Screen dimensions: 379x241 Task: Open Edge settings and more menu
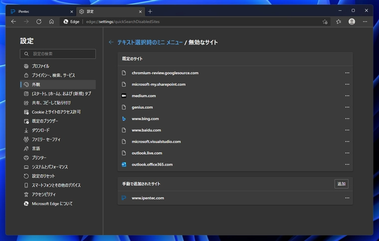(365, 22)
